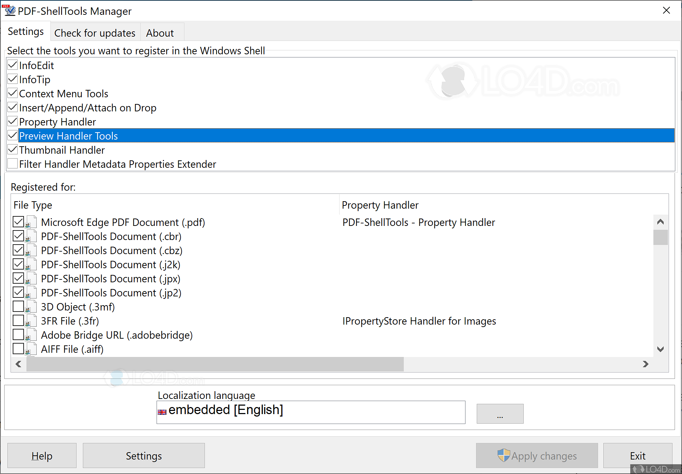Click the file icon beside AIFF File (.aiff)
Image resolution: width=682 pixels, height=474 pixels.
tap(31, 349)
